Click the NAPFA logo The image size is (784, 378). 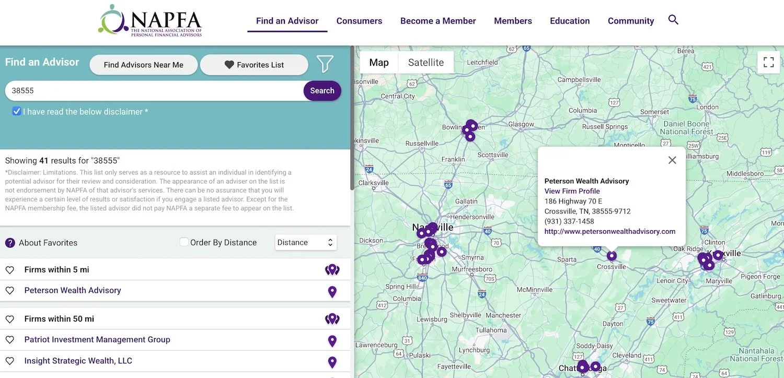150,21
